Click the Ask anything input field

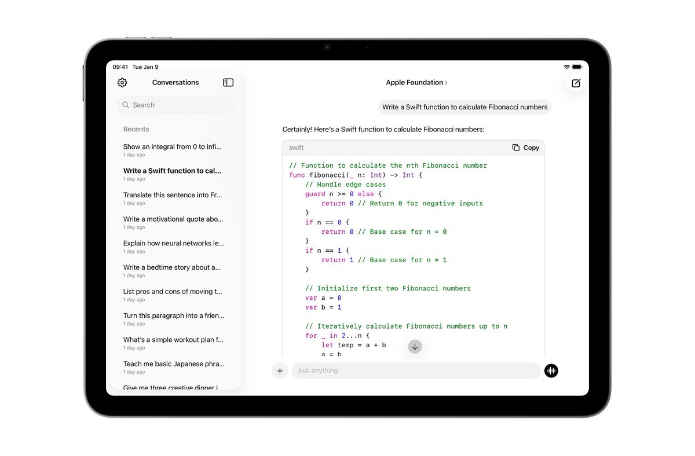pyautogui.click(x=416, y=371)
